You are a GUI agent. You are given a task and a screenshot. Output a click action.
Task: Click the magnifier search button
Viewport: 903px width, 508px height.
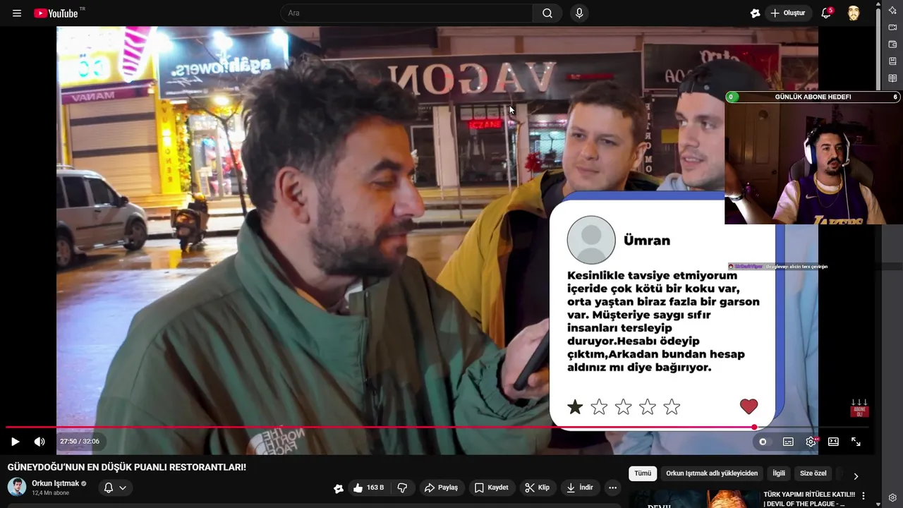pos(547,13)
